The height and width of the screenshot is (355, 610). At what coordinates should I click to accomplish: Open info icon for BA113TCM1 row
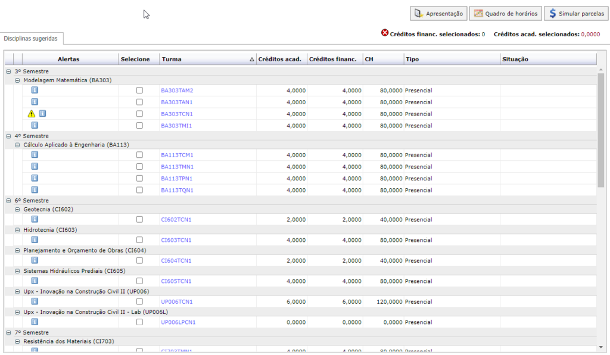(35, 154)
